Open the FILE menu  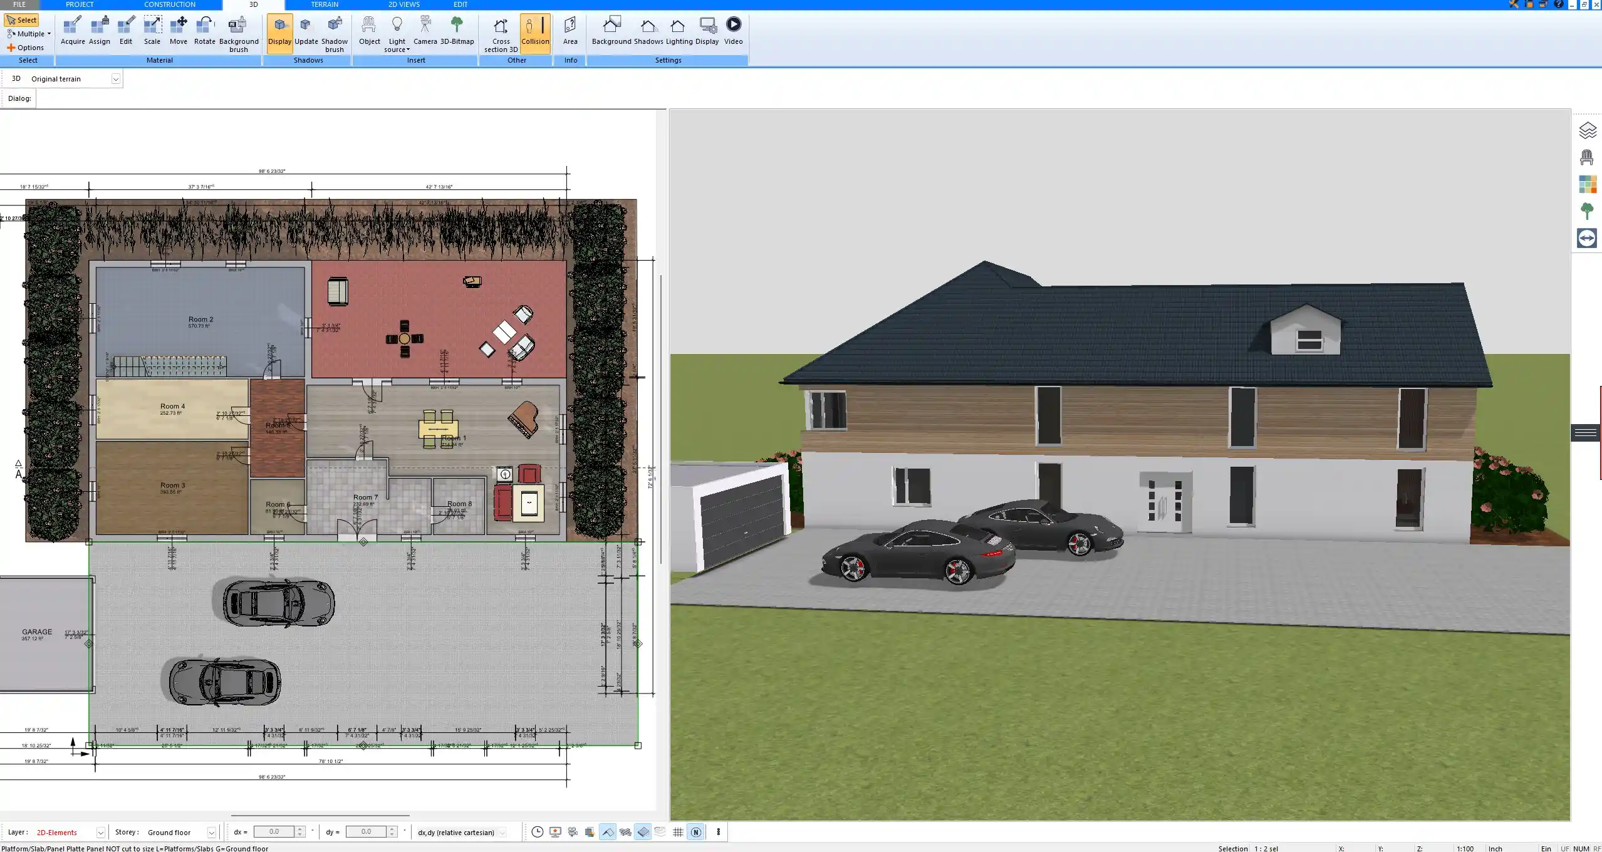[x=19, y=4]
